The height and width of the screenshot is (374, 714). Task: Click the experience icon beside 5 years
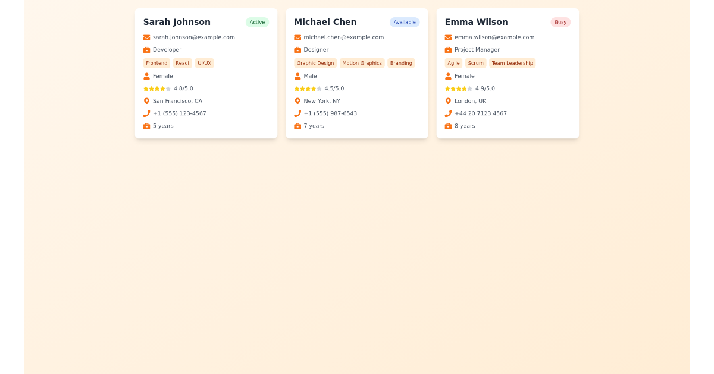[146, 126]
